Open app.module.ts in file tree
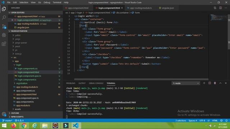 click(23, 105)
